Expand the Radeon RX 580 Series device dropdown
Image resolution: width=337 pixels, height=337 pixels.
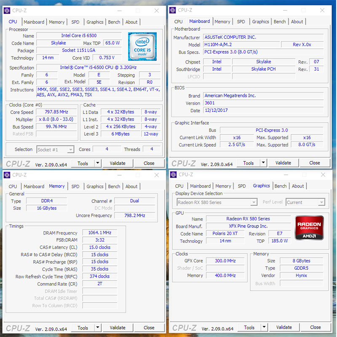[x=254, y=202]
